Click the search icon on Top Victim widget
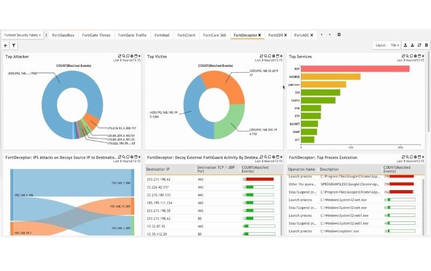The height and width of the screenshot is (271, 431). click(x=266, y=56)
